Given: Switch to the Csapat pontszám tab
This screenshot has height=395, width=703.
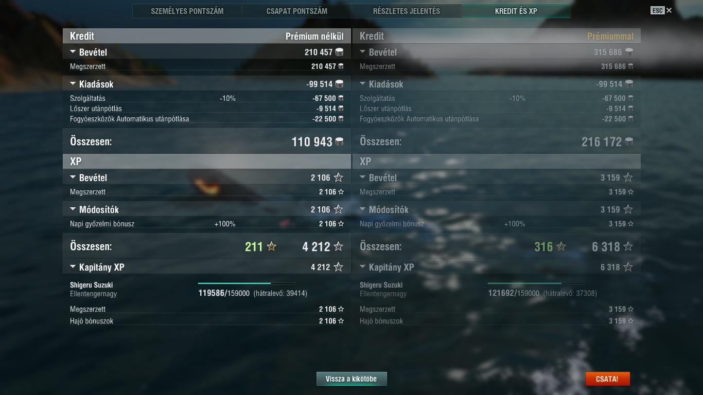Looking at the screenshot, I should click(x=297, y=11).
